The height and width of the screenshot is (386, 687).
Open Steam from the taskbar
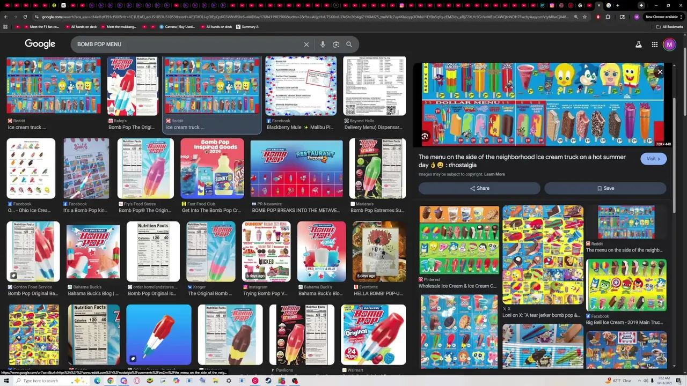(x=268, y=381)
